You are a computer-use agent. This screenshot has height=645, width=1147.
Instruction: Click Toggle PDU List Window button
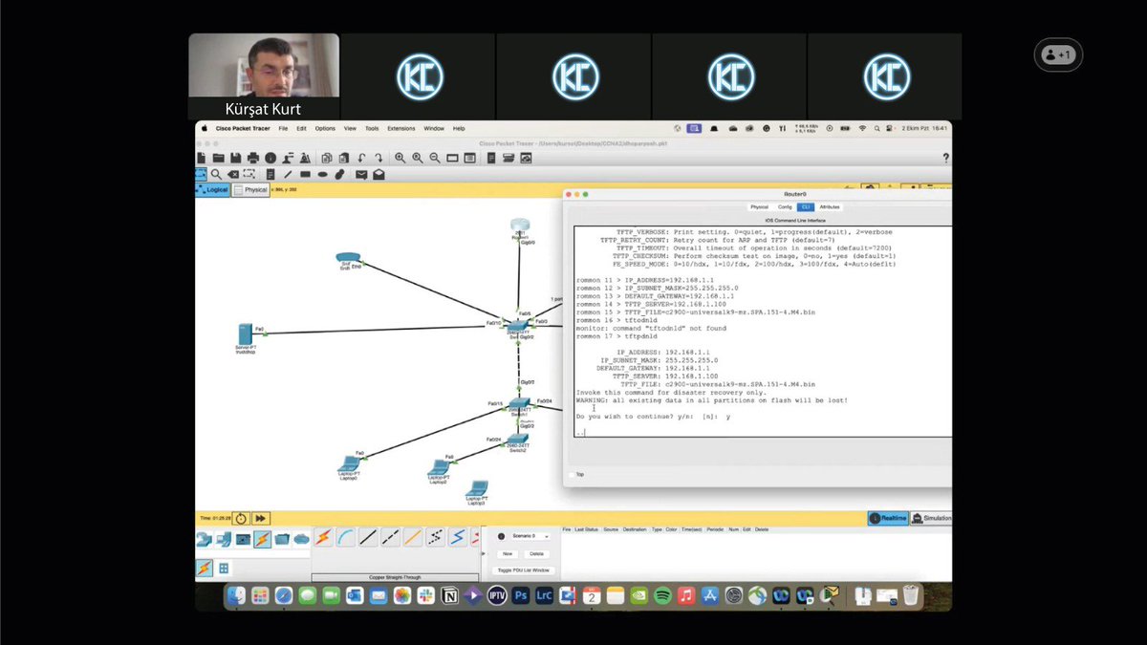[524, 570]
